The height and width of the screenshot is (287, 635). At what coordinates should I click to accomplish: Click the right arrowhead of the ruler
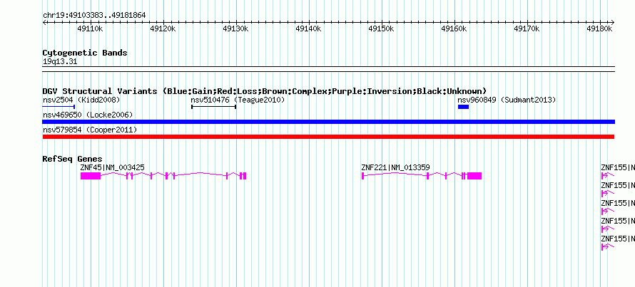(x=613, y=22)
